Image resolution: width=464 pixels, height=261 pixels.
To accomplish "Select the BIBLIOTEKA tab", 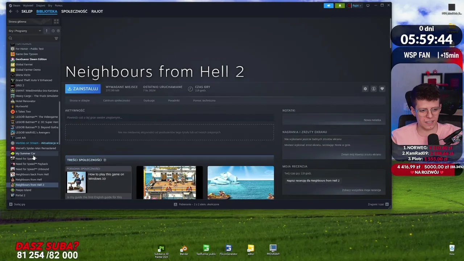I will [x=47, y=11].
